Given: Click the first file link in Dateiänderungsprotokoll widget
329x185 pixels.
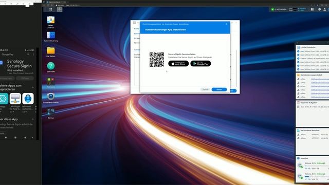Looking at the screenshot, I should 320,79.
